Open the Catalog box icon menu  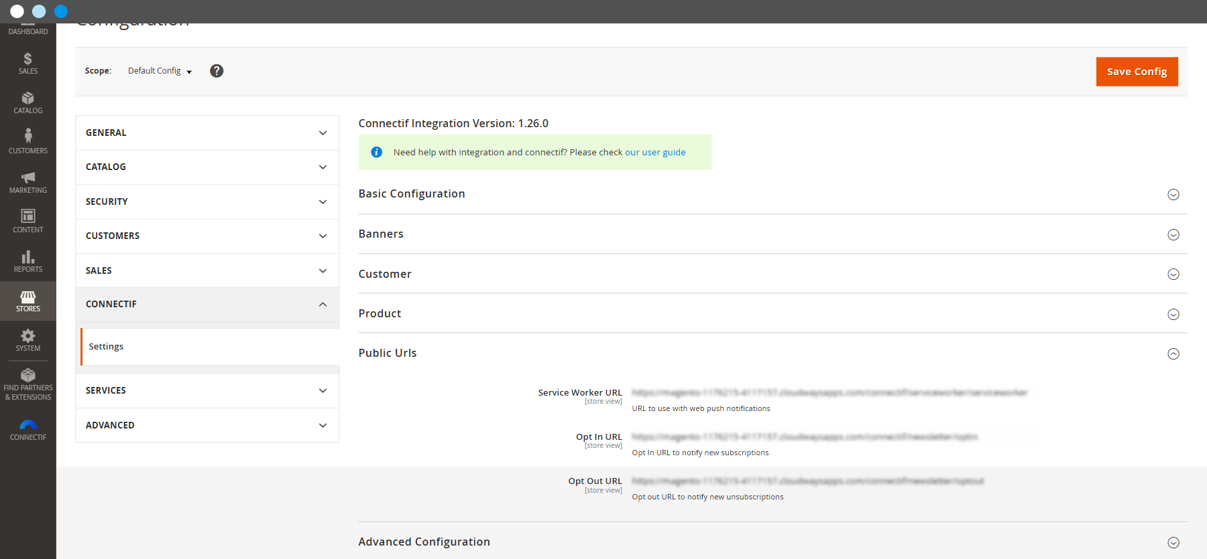click(x=28, y=102)
